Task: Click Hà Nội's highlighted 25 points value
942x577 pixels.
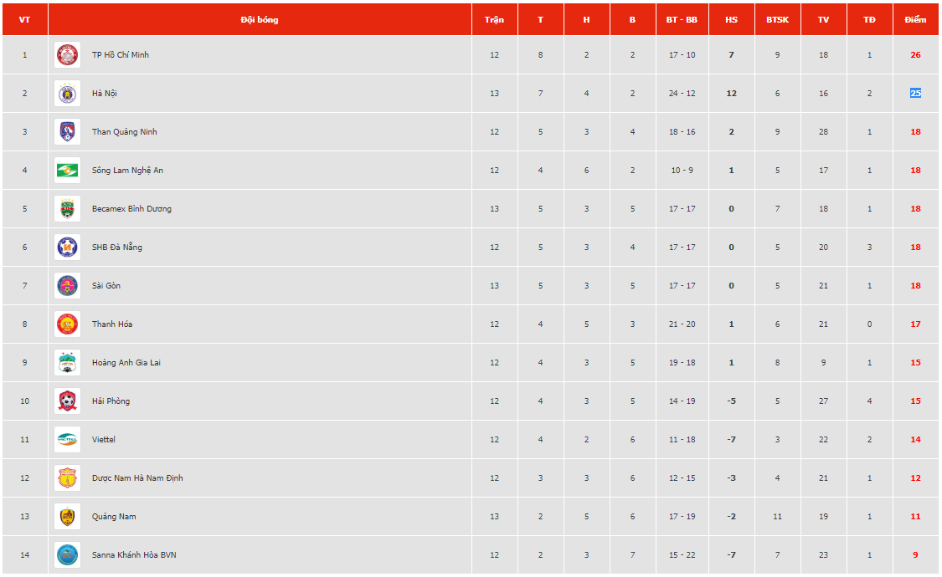Action: coord(915,94)
